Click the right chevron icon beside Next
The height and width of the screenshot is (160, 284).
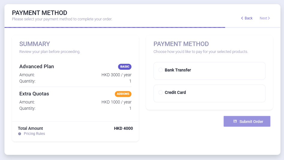point(269,18)
